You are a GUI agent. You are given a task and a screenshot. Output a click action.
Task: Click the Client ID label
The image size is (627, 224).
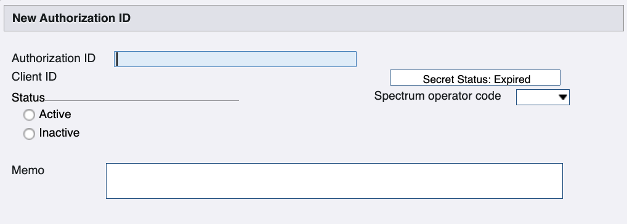point(34,77)
